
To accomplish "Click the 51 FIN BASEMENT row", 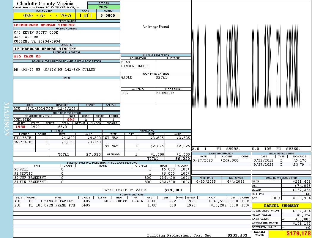I will tap(101, 182).
